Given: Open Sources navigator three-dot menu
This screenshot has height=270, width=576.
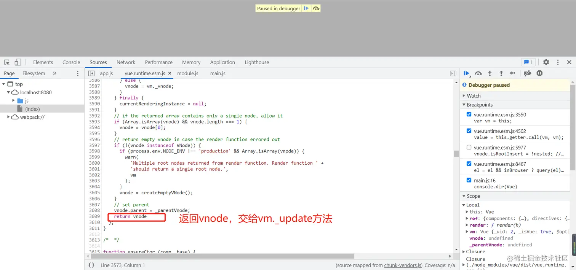Looking at the screenshot, I should 78,73.
